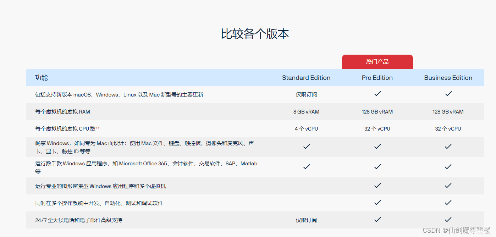The image size is (496, 237).
Task: Click 仅限订阅 in the macOS updates row
Action: (x=306, y=94)
